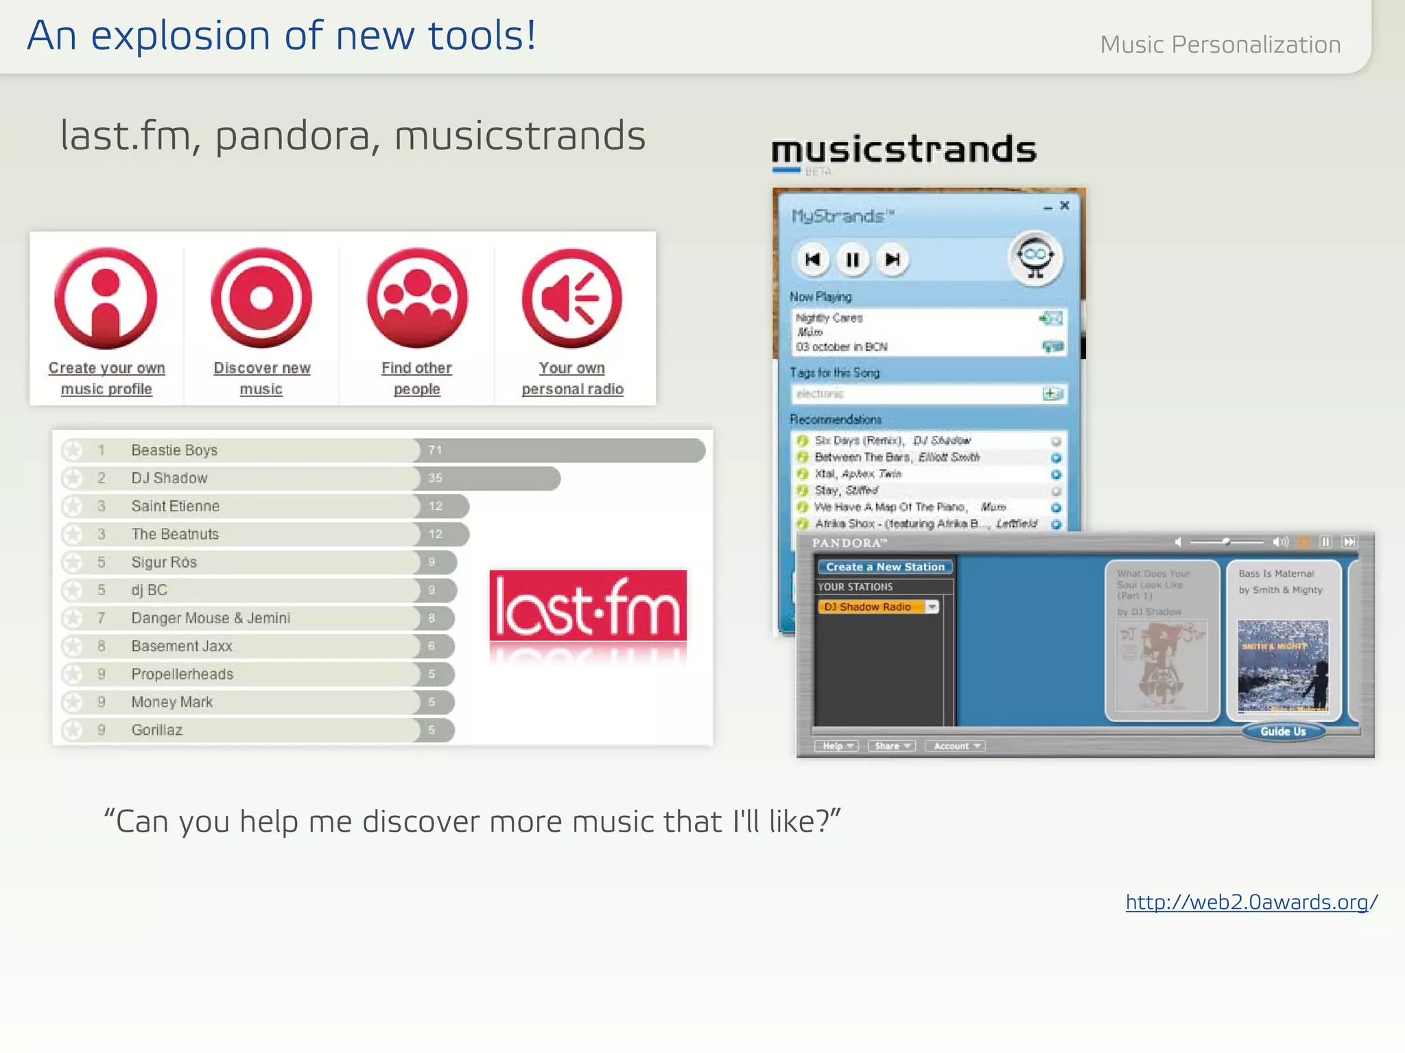Open the Share menu in Pandora
This screenshot has height=1053, width=1405.
click(x=892, y=746)
